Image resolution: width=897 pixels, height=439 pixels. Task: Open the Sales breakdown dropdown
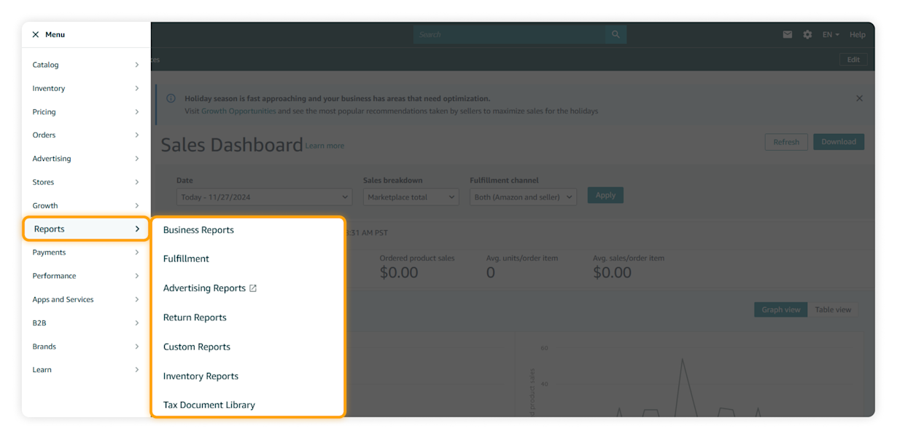click(411, 197)
